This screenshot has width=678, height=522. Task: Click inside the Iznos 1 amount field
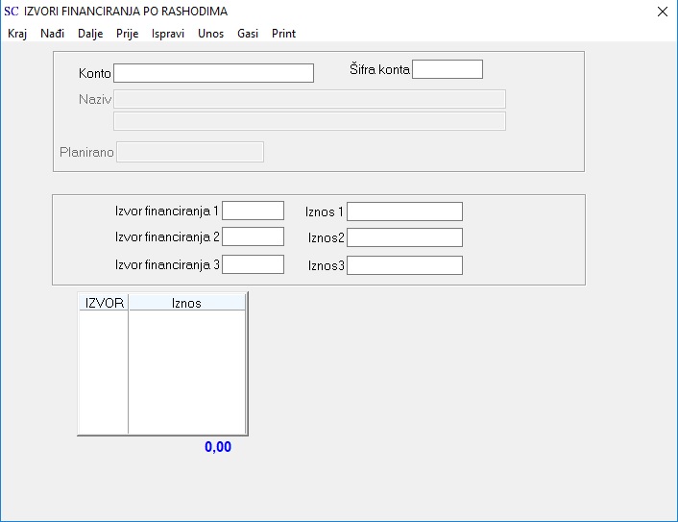click(404, 211)
